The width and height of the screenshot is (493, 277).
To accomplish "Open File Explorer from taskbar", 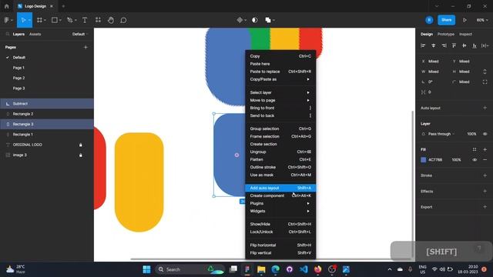I will (x=261, y=269).
